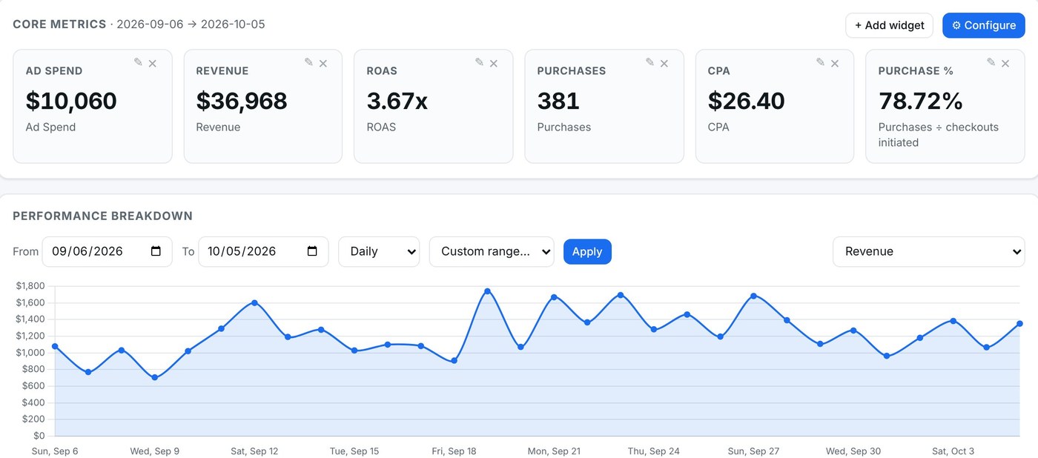The height and width of the screenshot is (458, 1038).
Task: Edit the Purchases widget pencil icon
Action: point(649,62)
